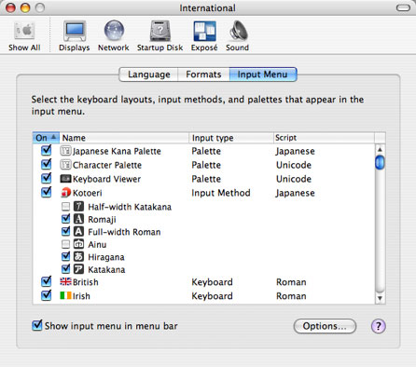Click the scrollbar down arrow
The height and width of the screenshot is (367, 416).
(x=380, y=298)
